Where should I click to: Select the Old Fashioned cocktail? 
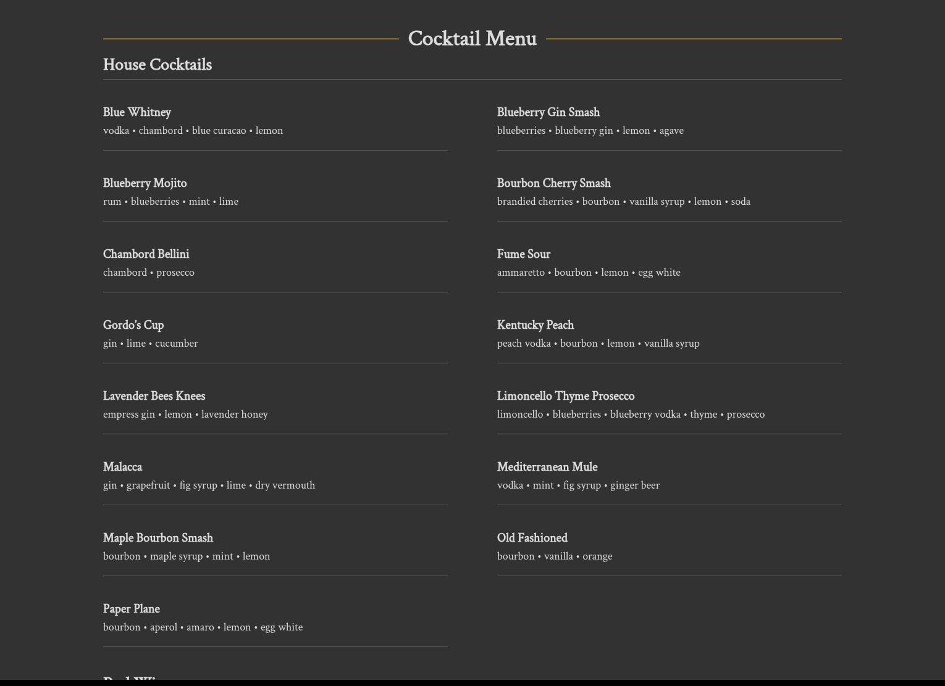click(532, 538)
